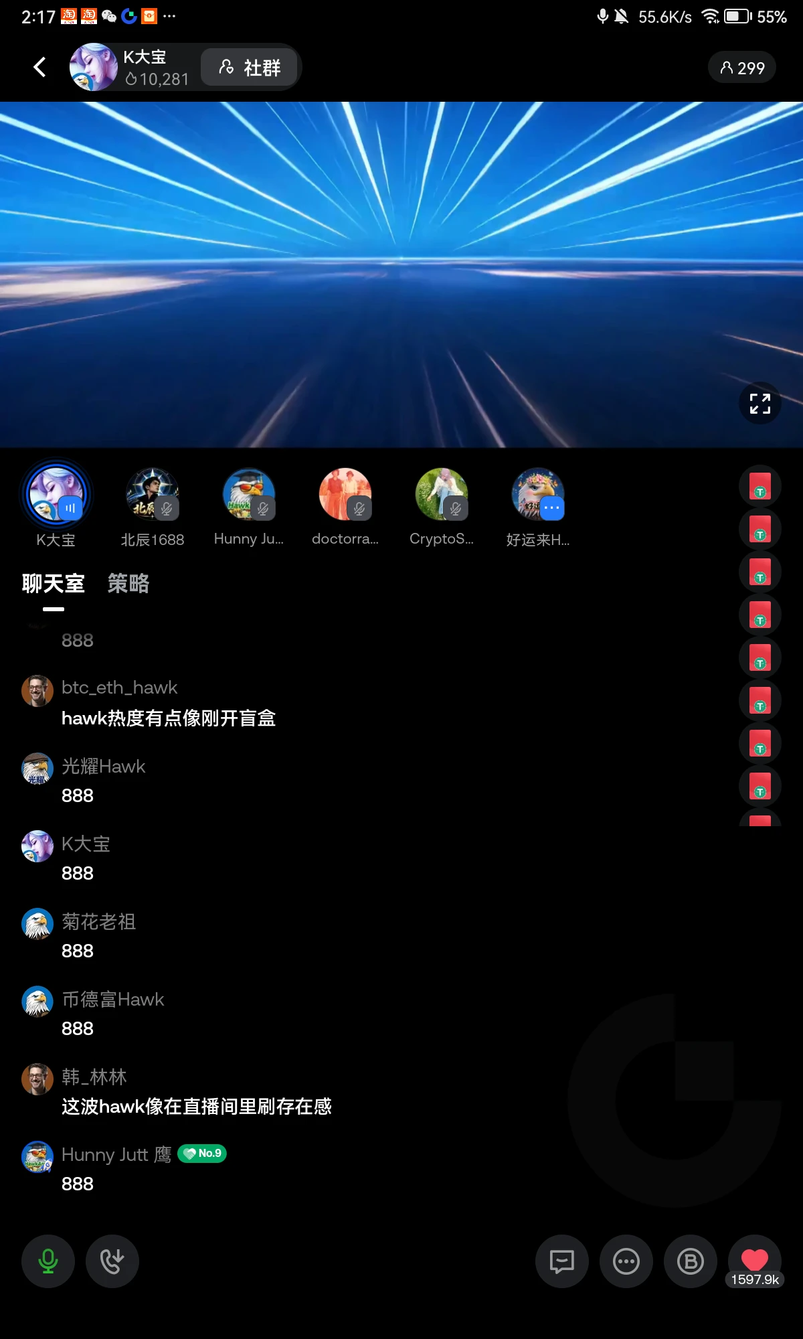The height and width of the screenshot is (1339, 803).
Task: Select K大宝's speaker seat avatar
Action: [x=56, y=493]
